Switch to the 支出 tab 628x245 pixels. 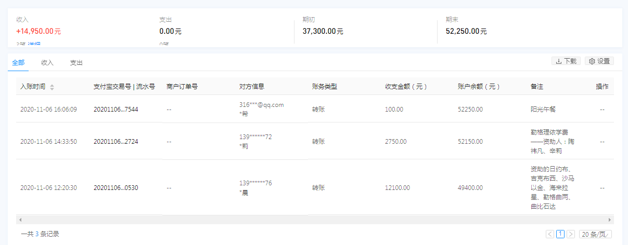pyautogui.click(x=76, y=63)
